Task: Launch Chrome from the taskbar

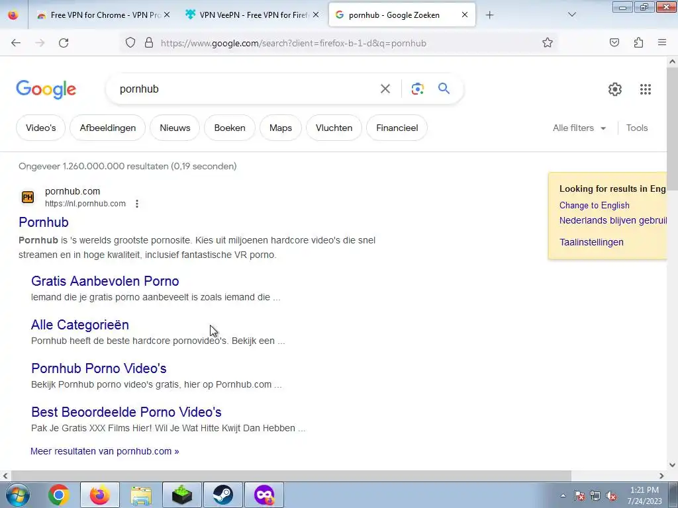Action: pyautogui.click(x=59, y=495)
